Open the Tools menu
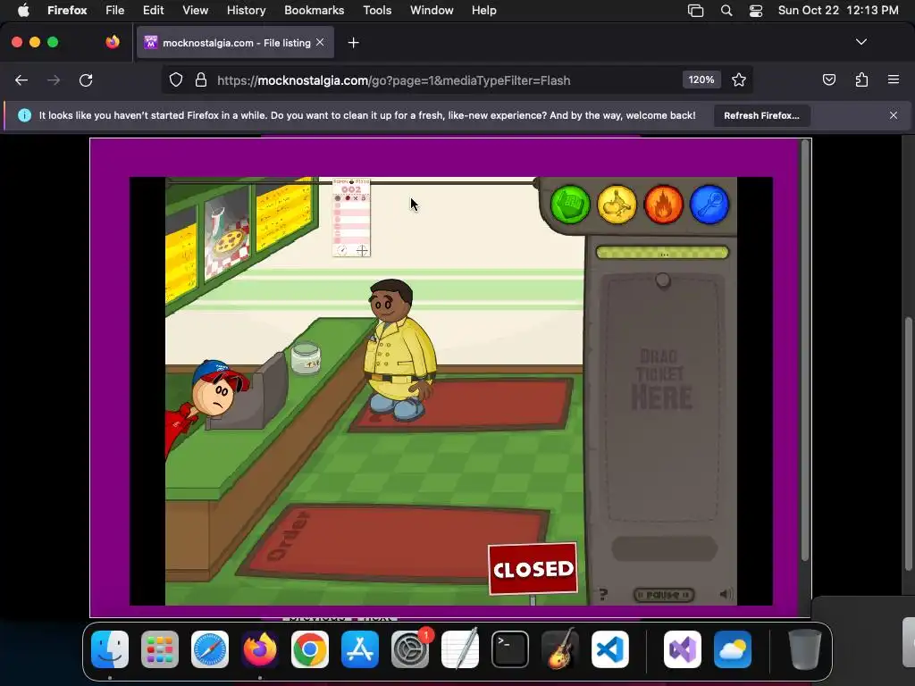Image resolution: width=915 pixels, height=686 pixels. (x=377, y=11)
